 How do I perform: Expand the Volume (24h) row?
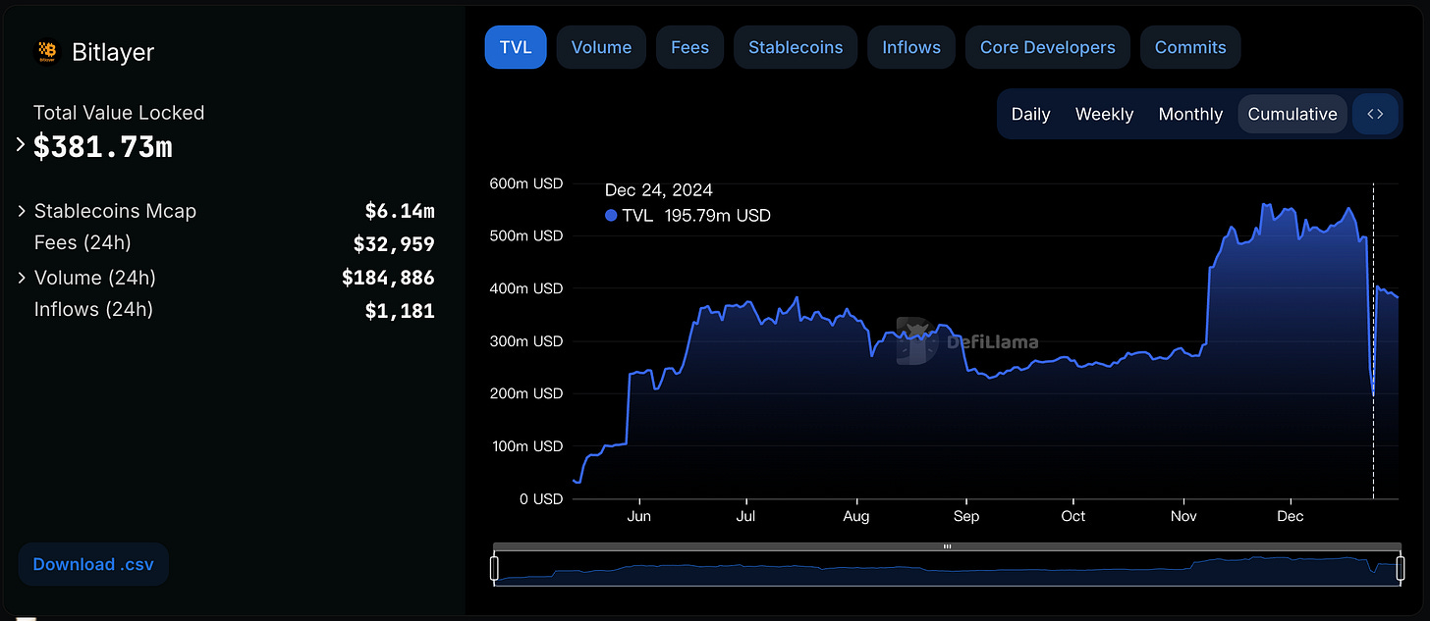(x=22, y=278)
